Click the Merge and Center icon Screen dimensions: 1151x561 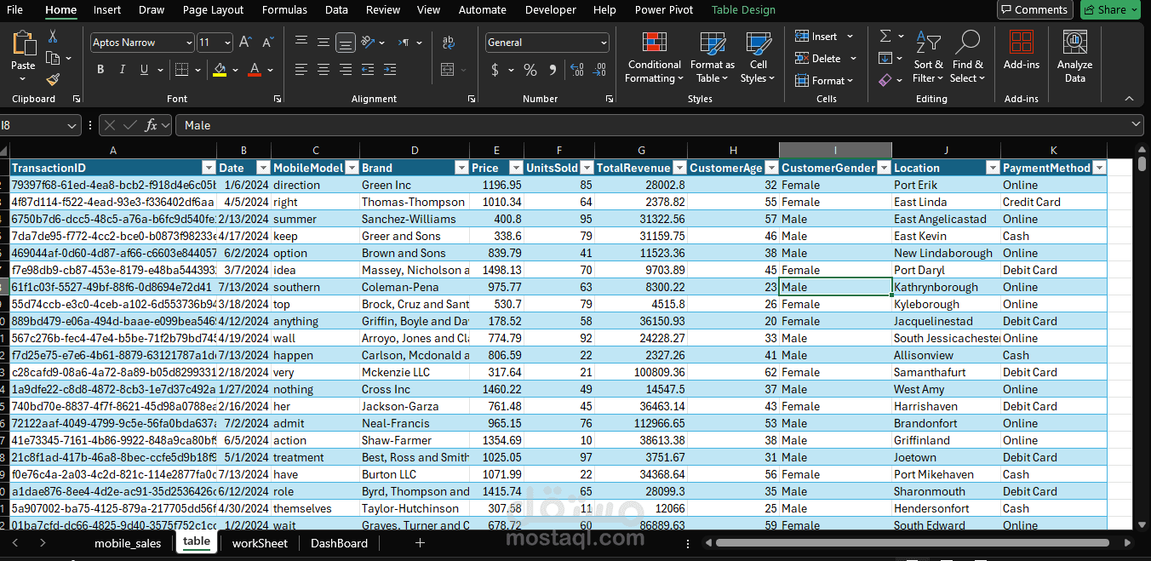point(449,70)
